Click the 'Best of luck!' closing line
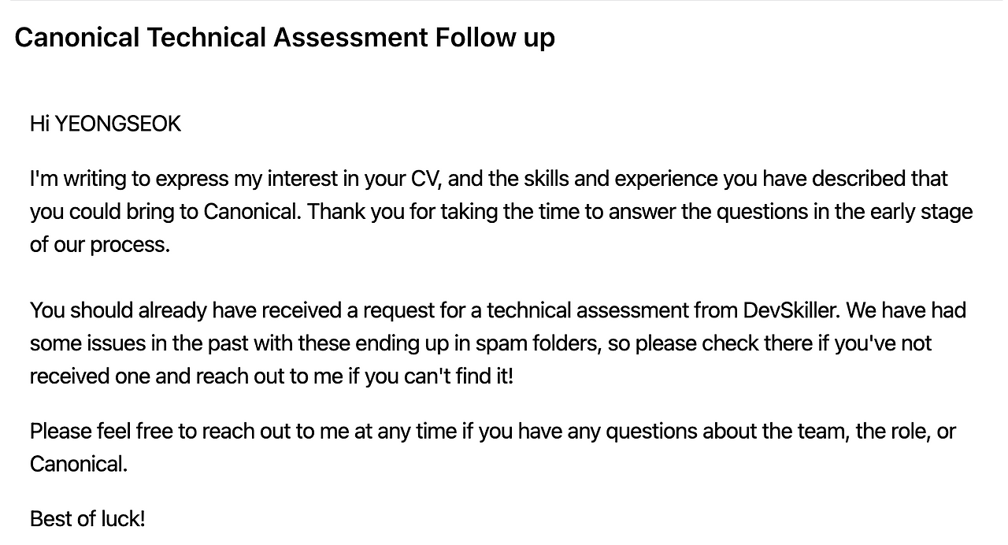This screenshot has height=545, width=1008. click(x=87, y=519)
